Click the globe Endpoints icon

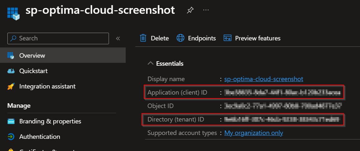[180, 38]
